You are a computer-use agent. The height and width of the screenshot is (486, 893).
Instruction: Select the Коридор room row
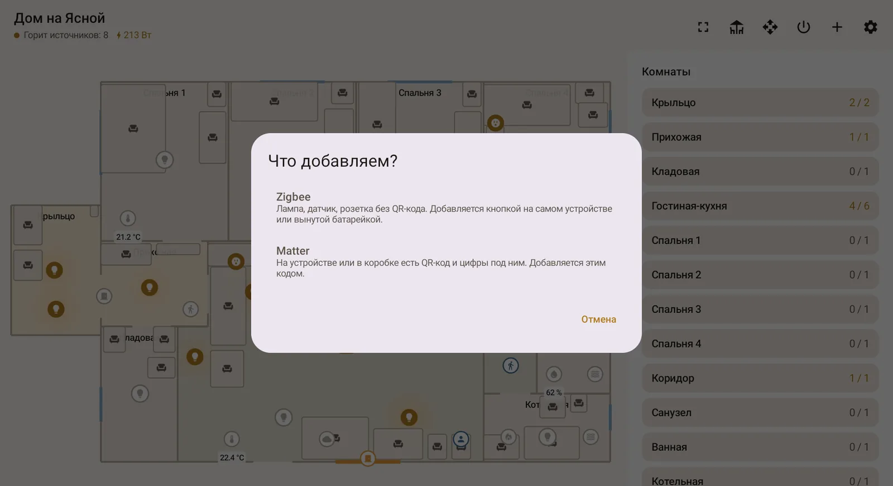760,378
